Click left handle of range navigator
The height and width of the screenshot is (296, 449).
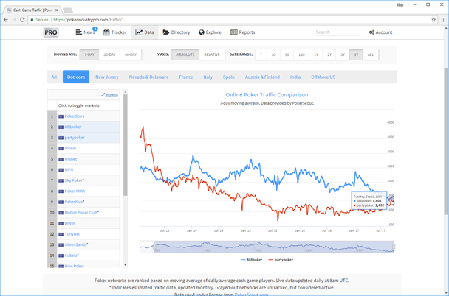tap(154, 247)
